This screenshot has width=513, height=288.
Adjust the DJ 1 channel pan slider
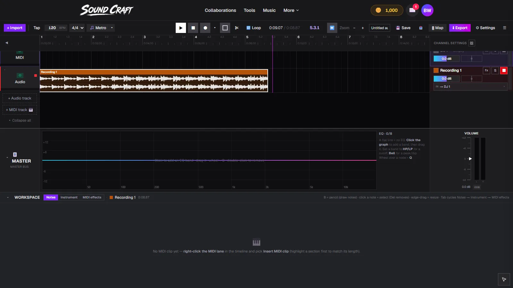(472, 59)
